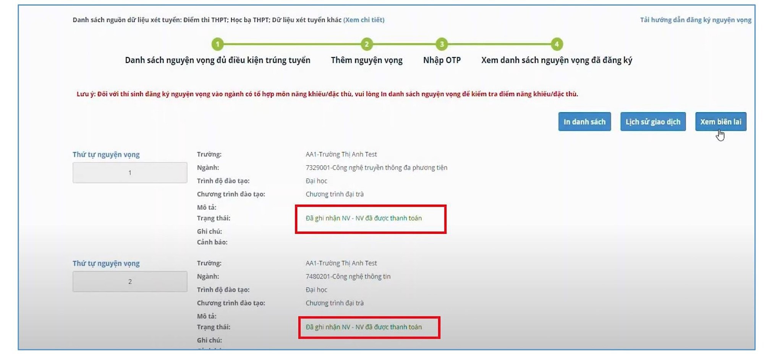Screen dimensions: 764x360
Task: Click status text of first nguyện vọng
Action: pos(363,218)
